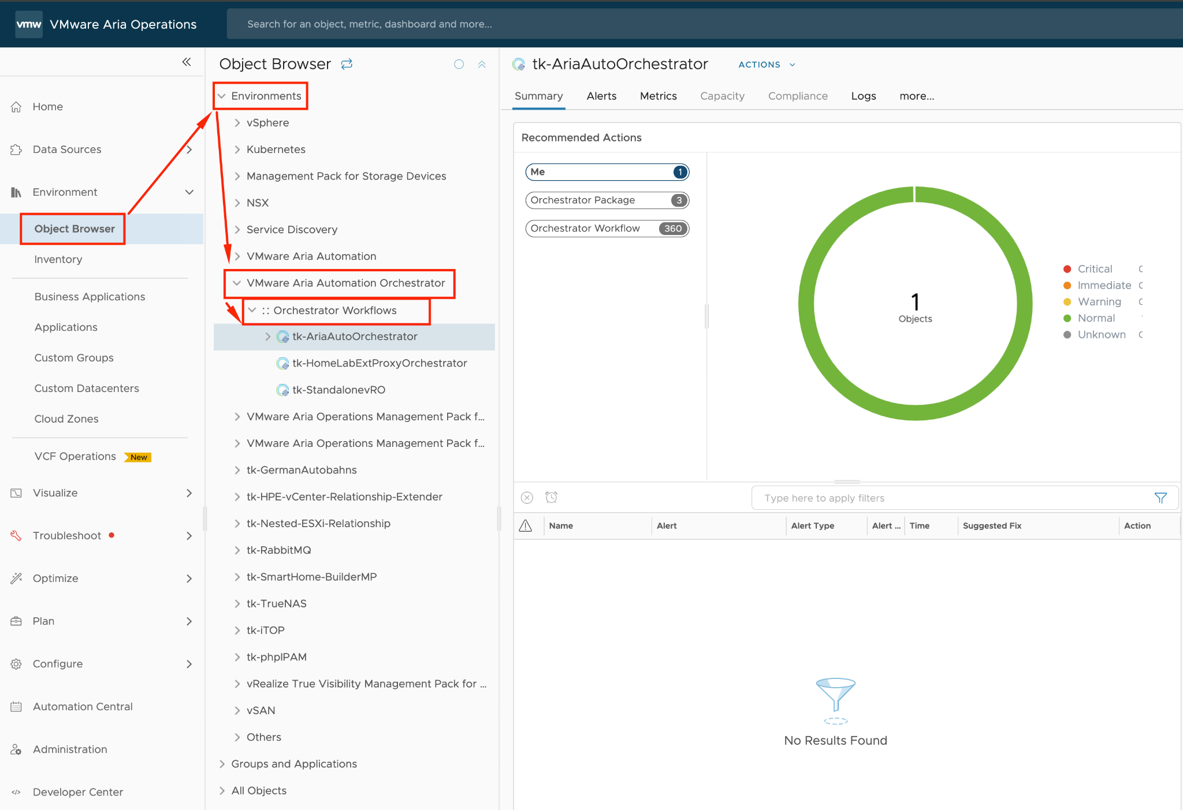Click the warning triangle column header icon
This screenshot has height=810, width=1183.
pos(526,525)
